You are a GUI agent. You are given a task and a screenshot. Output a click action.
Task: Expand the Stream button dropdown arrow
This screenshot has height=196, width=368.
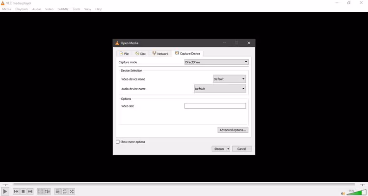[x=228, y=149]
